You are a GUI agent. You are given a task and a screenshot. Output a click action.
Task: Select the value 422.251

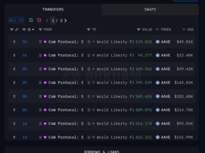coord(143,137)
